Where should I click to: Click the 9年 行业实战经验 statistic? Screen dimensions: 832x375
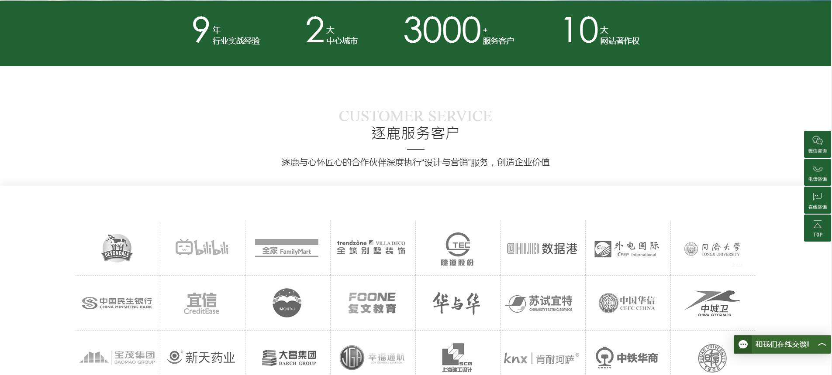coord(226,31)
